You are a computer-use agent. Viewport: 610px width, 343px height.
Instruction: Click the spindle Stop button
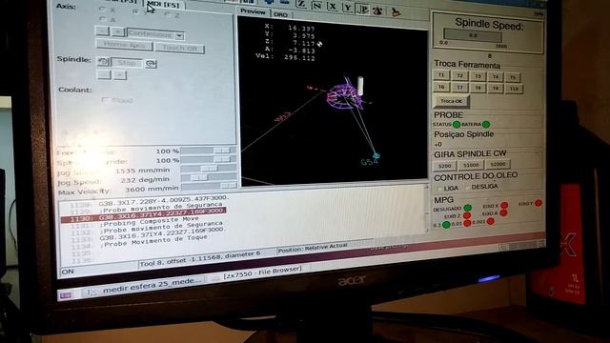pos(127,63)
